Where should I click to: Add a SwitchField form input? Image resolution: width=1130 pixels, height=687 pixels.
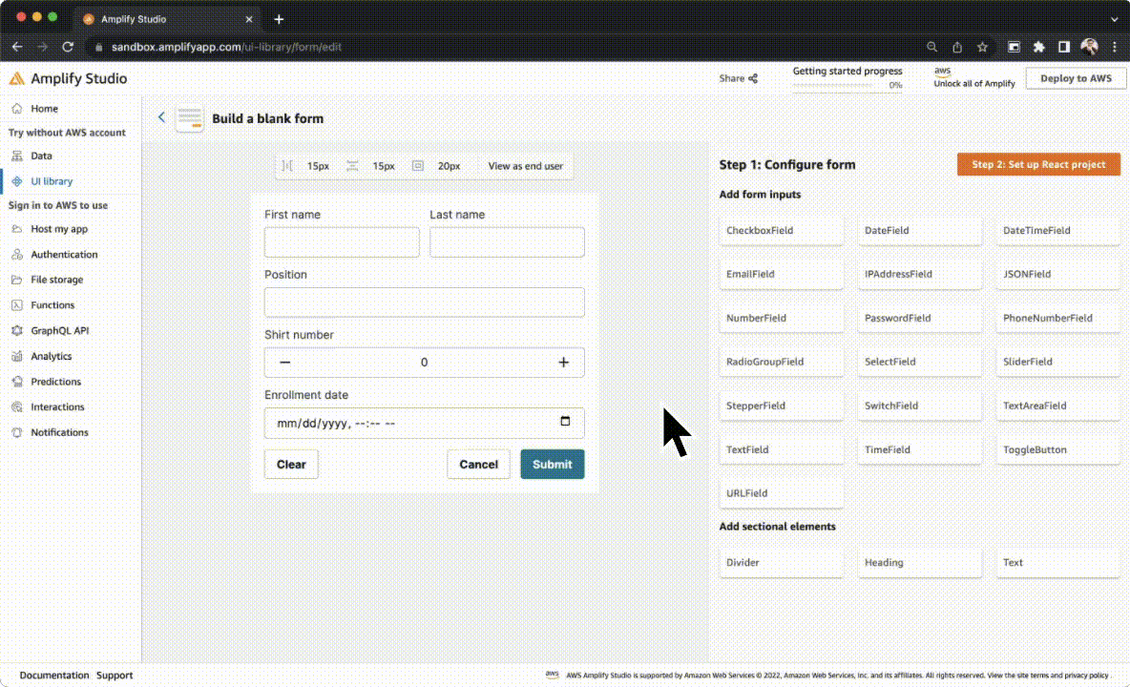(918, 406)
